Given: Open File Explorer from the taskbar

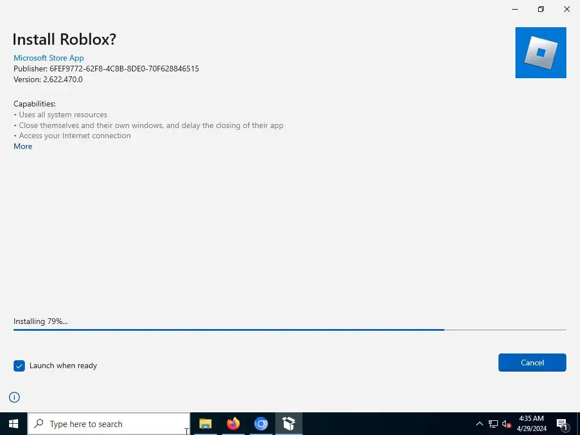Looking at the screenshot, I should coord(205,424).
